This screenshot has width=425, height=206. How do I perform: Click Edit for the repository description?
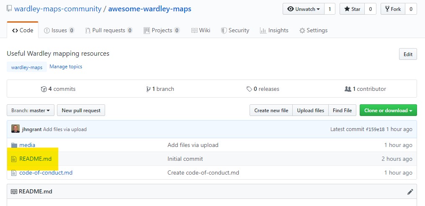point(408,54)
